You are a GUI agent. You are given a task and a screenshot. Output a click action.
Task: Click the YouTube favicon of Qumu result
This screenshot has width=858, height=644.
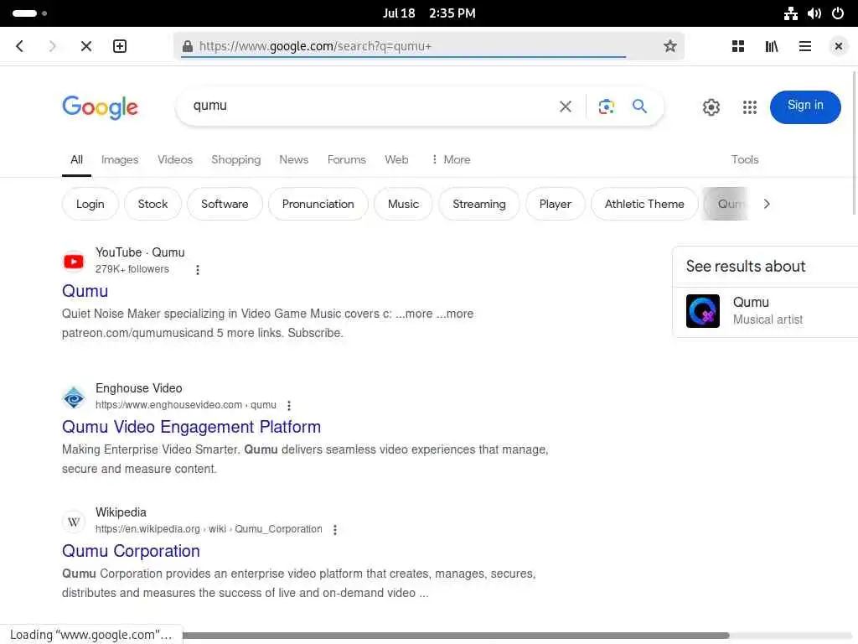pos(74,262)
